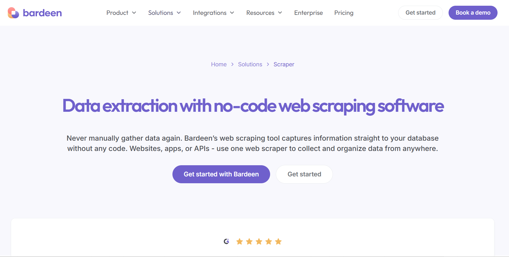Select Enterprise in the navigation
Viewport: 509px width, 257px height.
pos(308,13)
